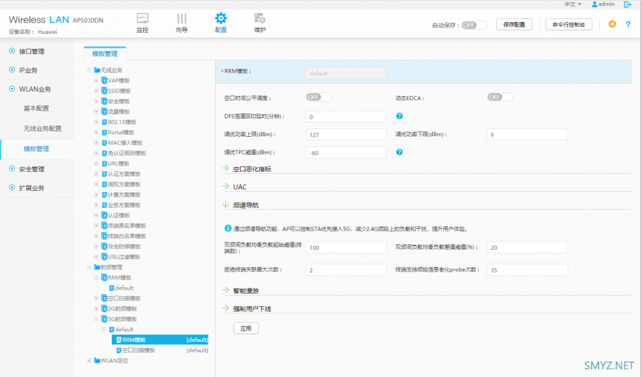The height and width of the screenshot is (377, 642).
Task: Click the WLAN业务 circle arrow icon
Action: [12, 89]
